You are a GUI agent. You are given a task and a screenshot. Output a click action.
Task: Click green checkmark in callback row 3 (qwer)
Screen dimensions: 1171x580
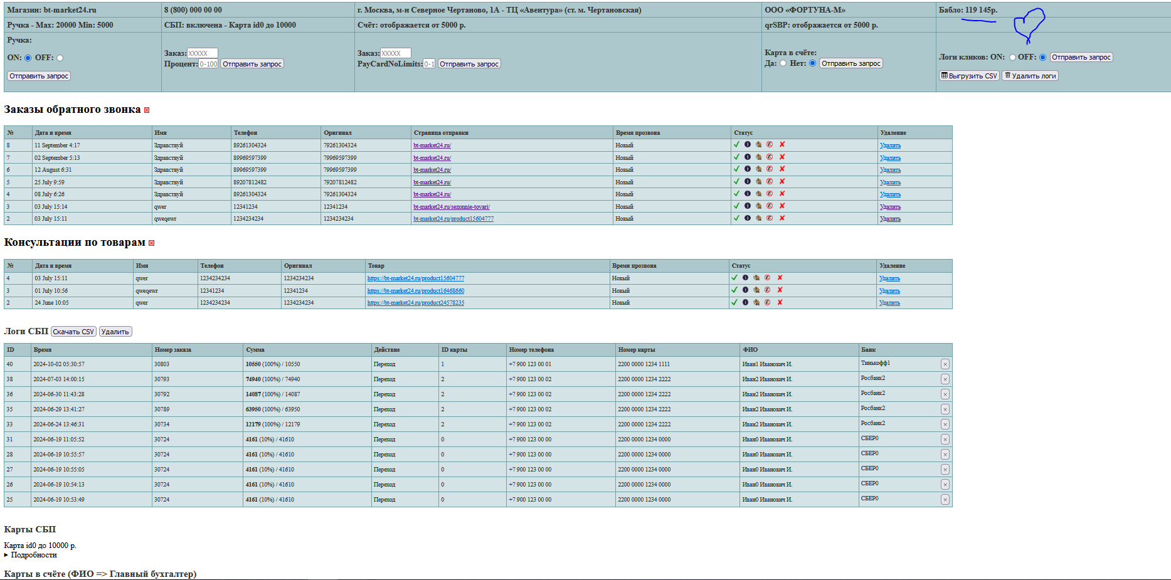point(736,206)
